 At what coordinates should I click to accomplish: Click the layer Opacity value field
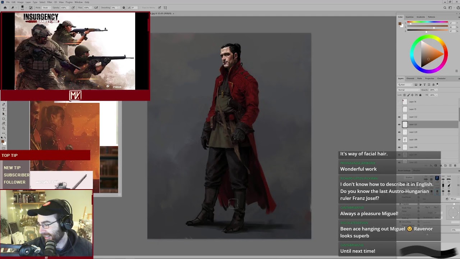432,90
